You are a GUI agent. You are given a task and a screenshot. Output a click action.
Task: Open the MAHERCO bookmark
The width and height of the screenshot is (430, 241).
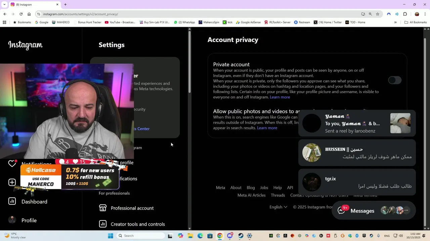click(x=61, y=22)
